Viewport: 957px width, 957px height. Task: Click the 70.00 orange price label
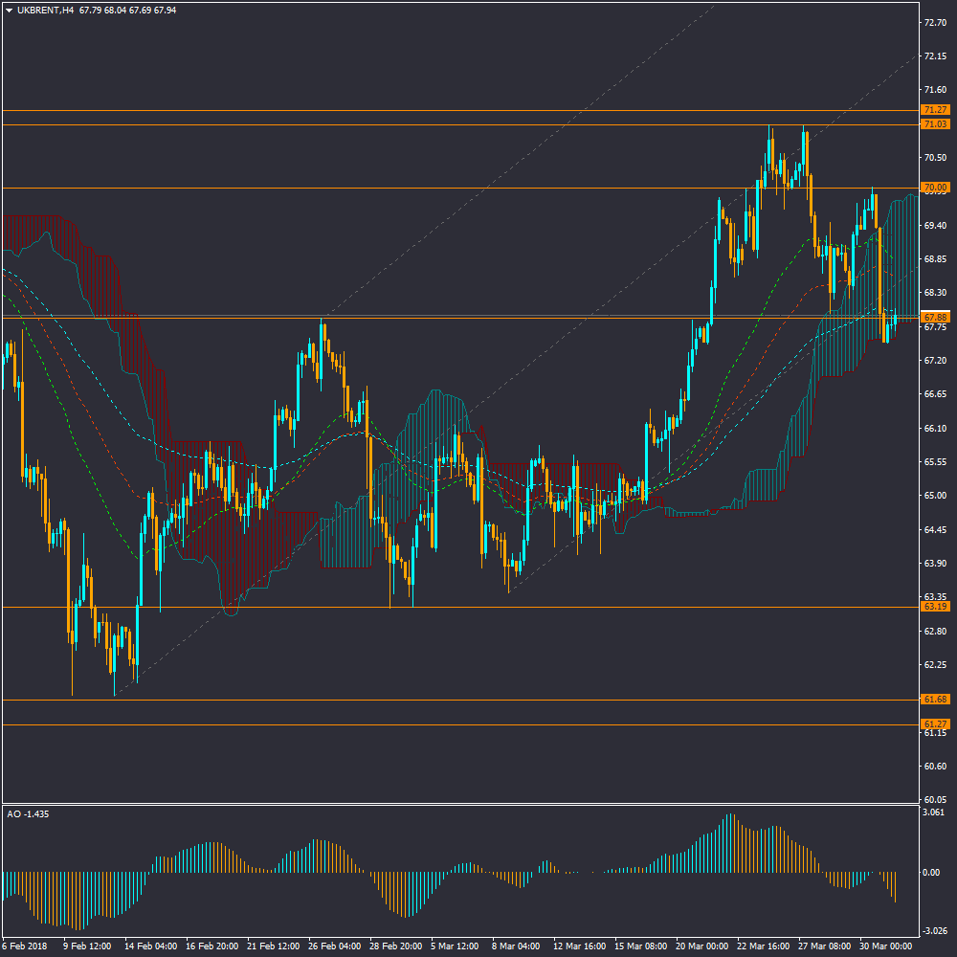(934, 188)
